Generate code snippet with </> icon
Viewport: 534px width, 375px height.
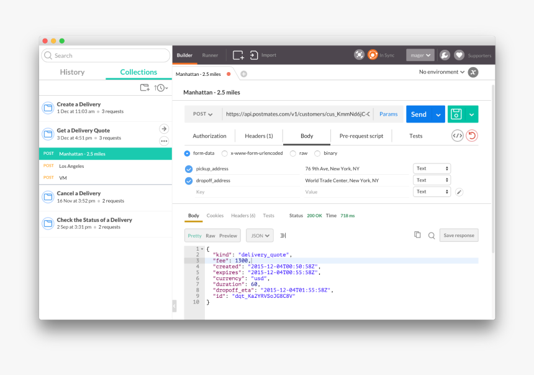tap(458, 136)
